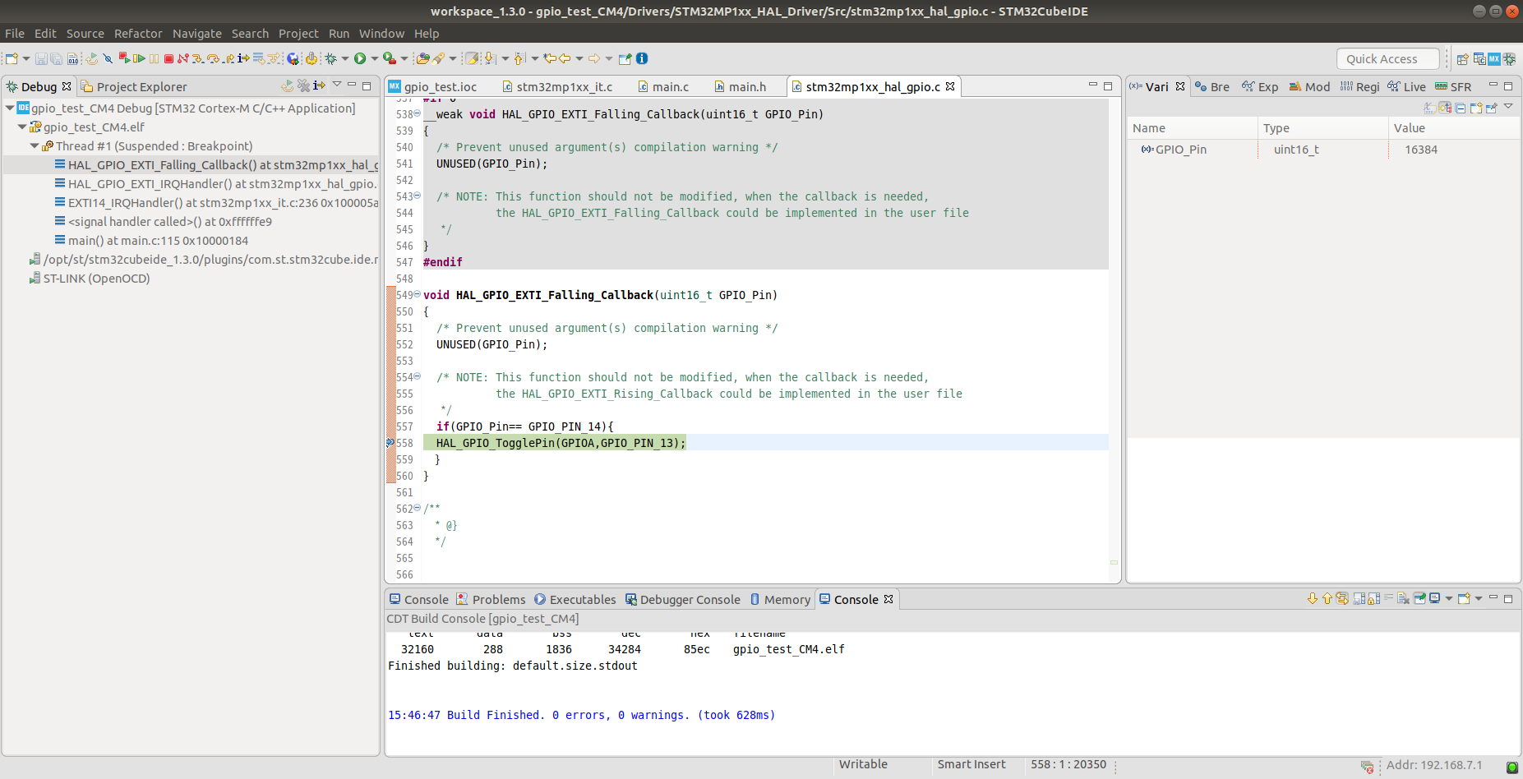The height and width of the screenshot is (779, 1523).
Task: Open the Project menu
Action: 298,34
